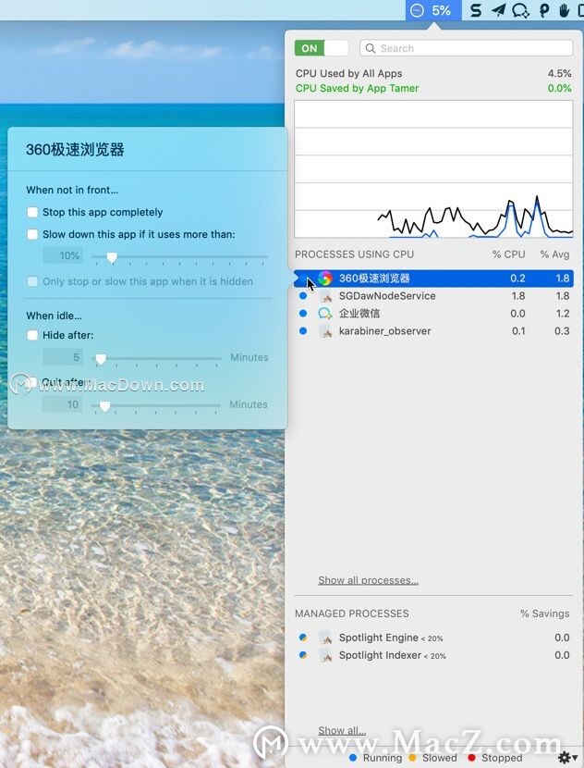Click the CPU limit percentage slider thumb

coord(112,257)
